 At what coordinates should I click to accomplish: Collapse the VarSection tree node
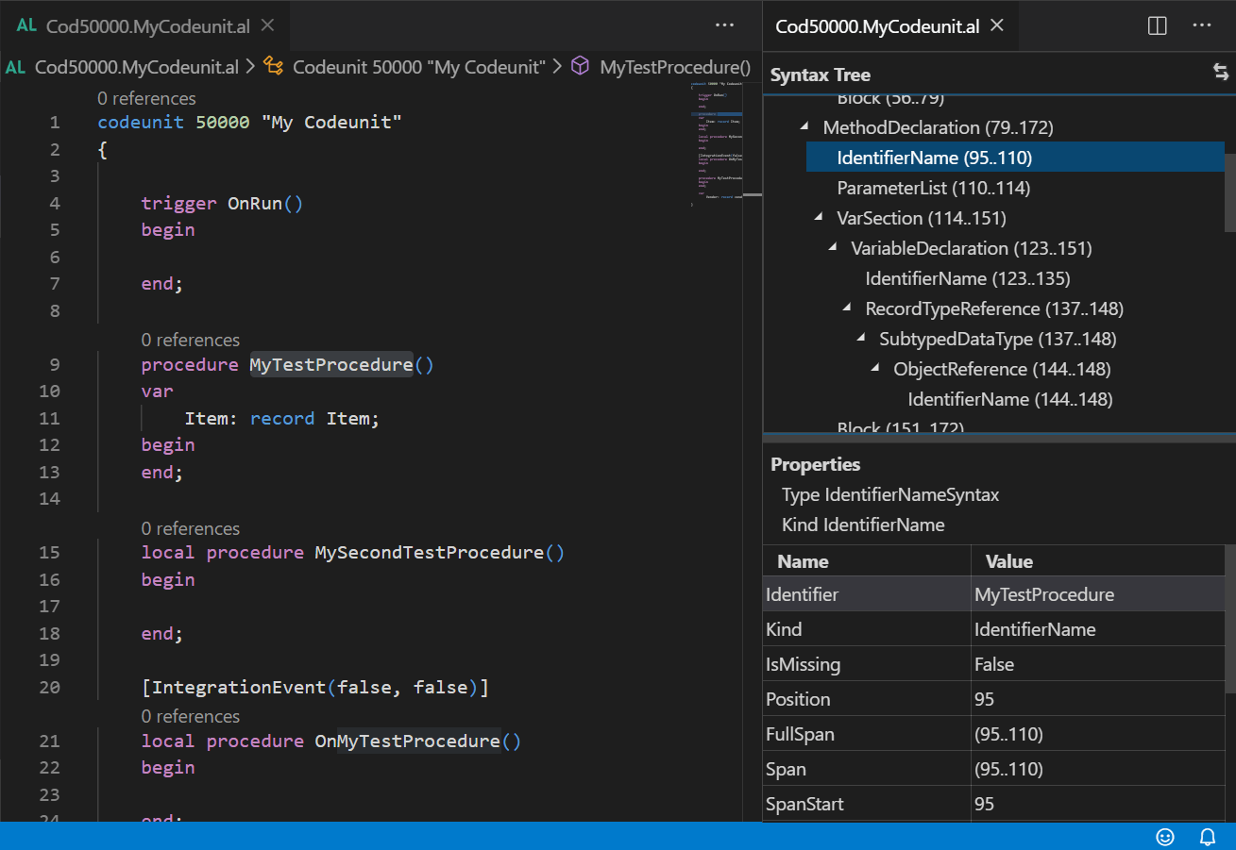pos(817,217)
